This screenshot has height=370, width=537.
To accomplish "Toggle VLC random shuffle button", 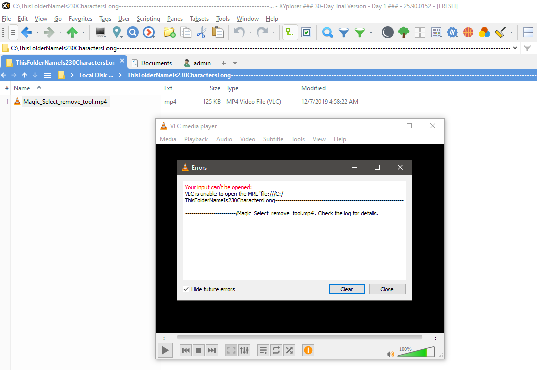I will click(x=289, y=350).
